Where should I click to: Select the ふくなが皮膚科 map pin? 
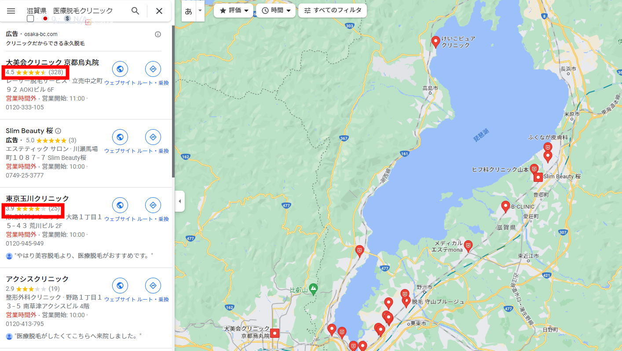548,147
